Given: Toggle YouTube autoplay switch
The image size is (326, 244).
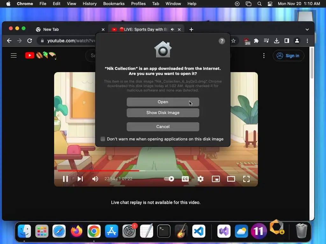Looking at the screenshot, I should 169,179.
